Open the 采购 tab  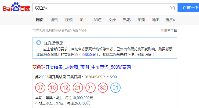pos(141,20)
